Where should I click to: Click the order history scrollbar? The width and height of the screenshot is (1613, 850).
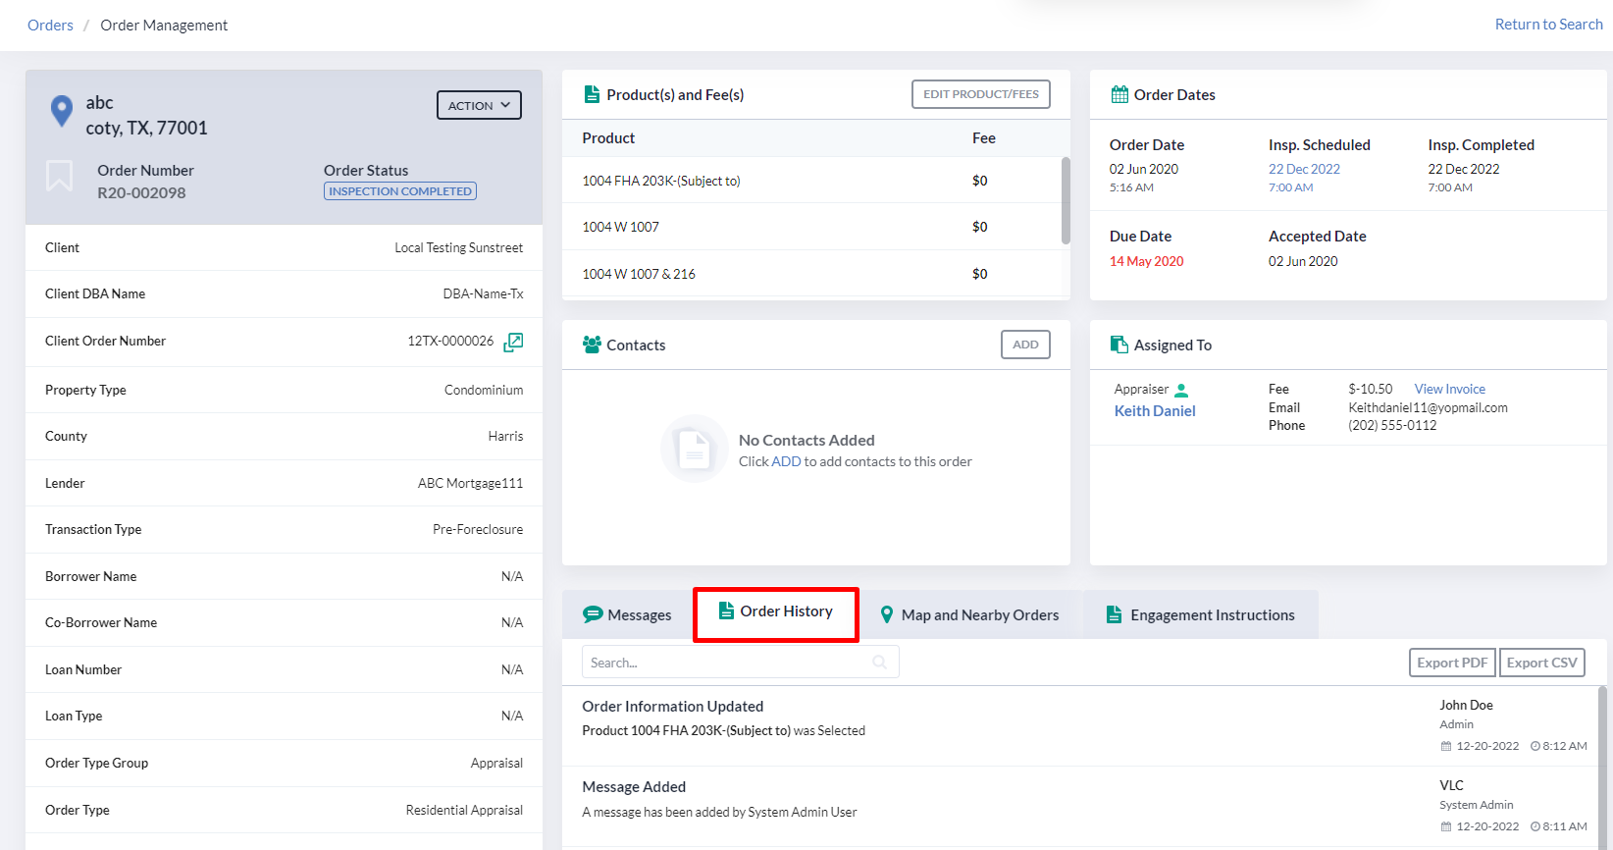pyautogui.click(x=1602, y=766)
